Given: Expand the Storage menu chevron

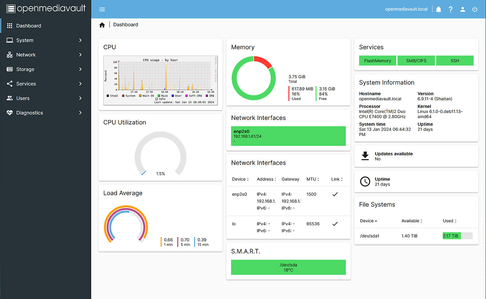Looking at the screenshot, I should (80, 69).
